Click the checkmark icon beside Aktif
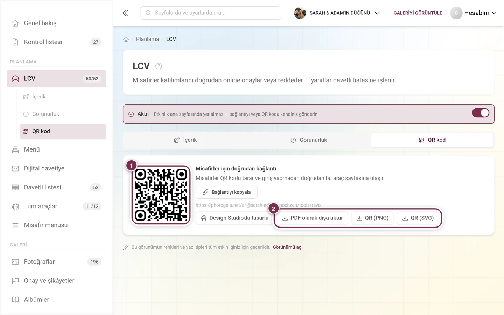Viewport: 504px width, 315px height. pos(131,114)
